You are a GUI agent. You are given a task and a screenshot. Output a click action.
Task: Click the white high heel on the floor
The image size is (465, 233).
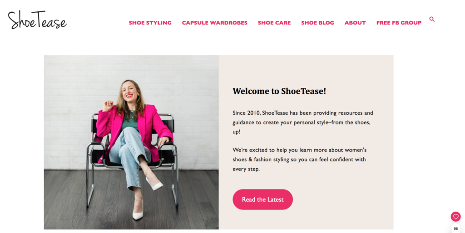click(138, 214)
